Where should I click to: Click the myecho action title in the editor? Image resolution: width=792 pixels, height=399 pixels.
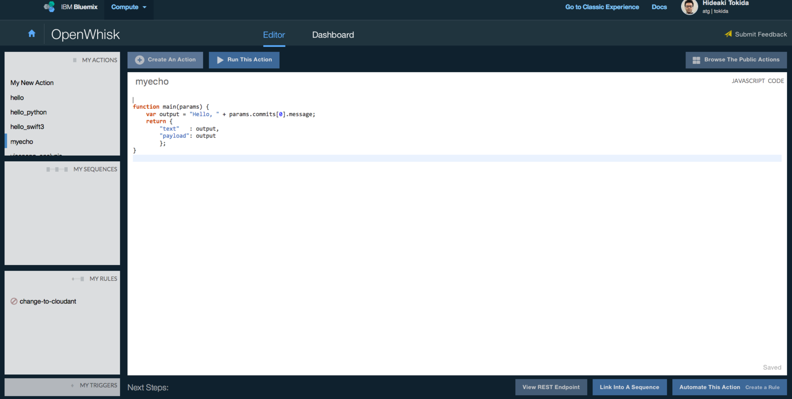[152, 82]
